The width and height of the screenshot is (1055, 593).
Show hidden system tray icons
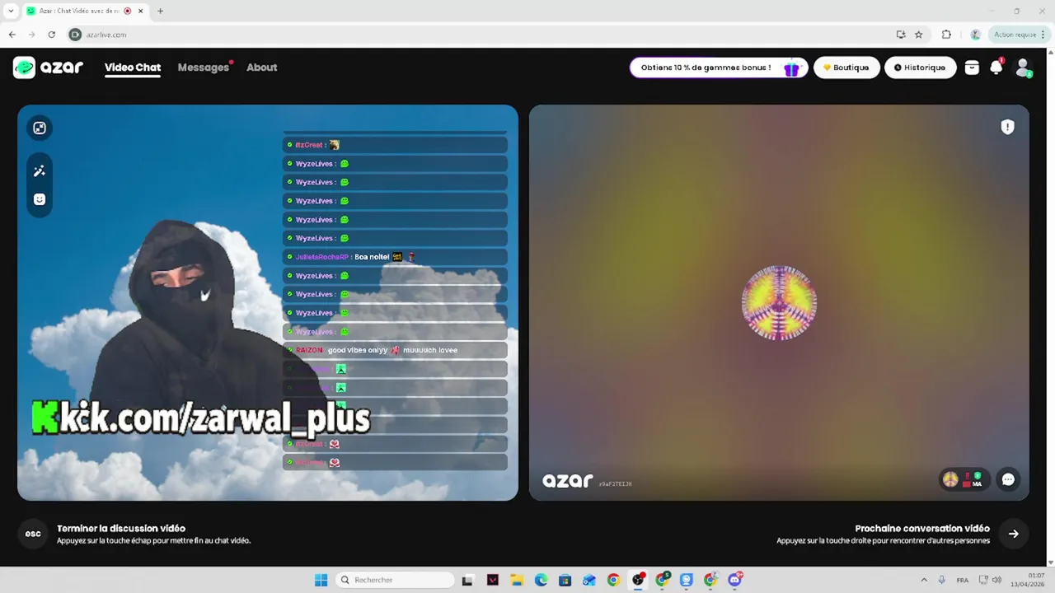click(924, 580)
